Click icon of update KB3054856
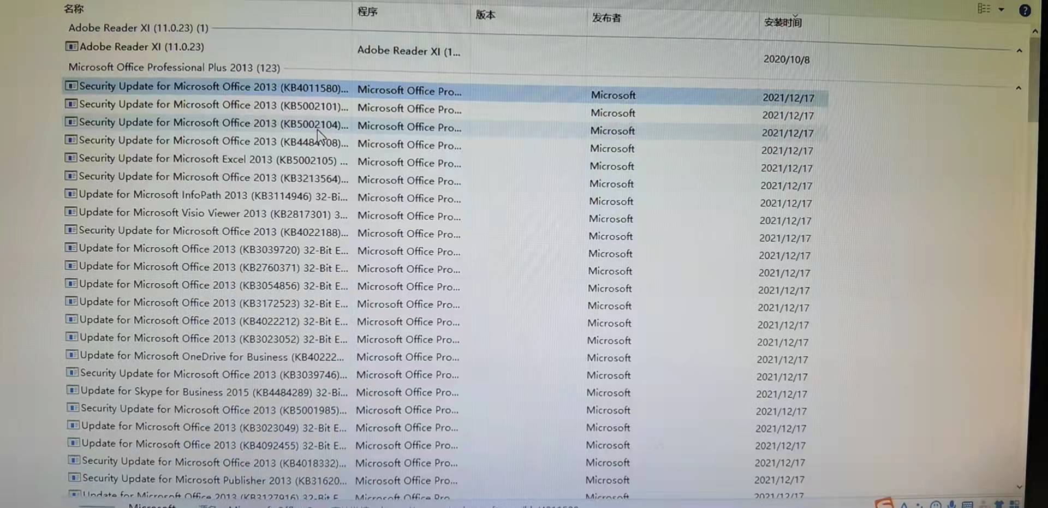This screenshot has width=1048, height=508. coord(72,284)
